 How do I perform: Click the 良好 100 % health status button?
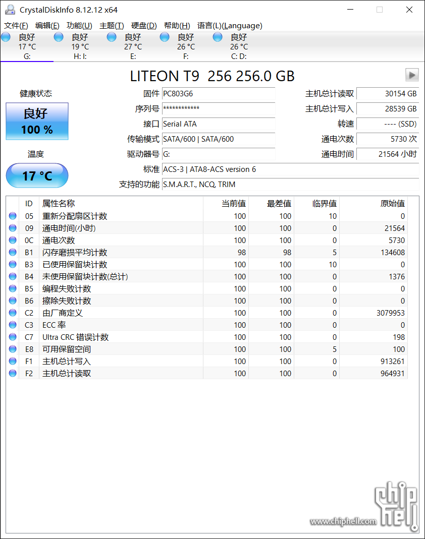(37, 122)
